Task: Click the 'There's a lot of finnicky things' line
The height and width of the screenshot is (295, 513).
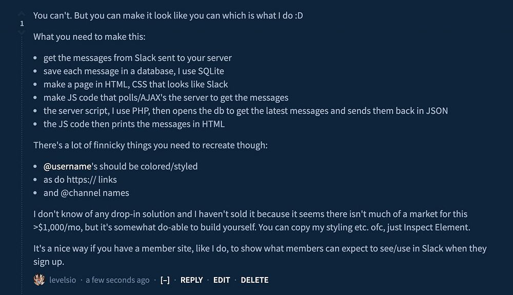Action: (x=150, y=145)
